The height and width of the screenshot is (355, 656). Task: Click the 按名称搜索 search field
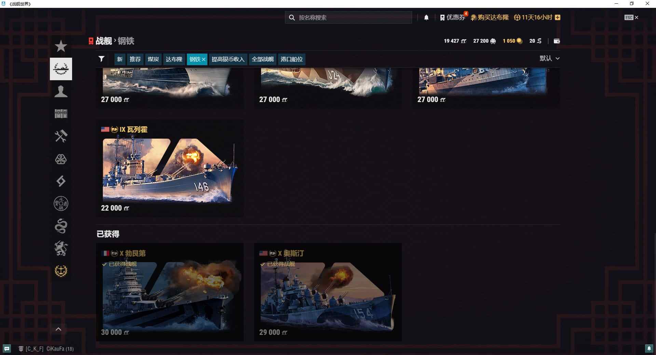click(348, 17)
